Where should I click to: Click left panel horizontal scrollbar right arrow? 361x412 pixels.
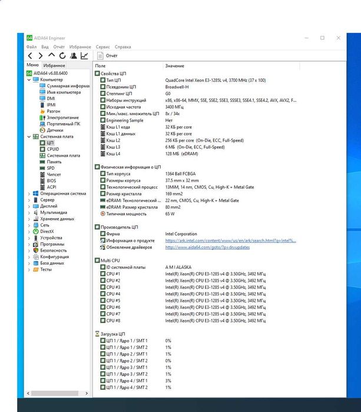click(87, 393)
